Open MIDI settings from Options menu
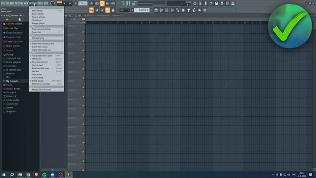The image size is (316, 178). (x=46, y=11)
